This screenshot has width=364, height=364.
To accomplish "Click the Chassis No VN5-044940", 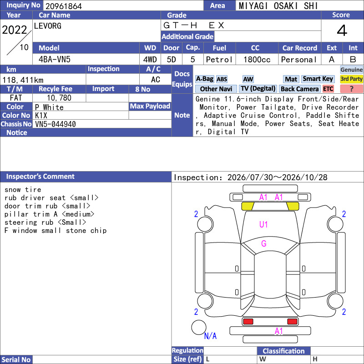I will tap(56, 124).
